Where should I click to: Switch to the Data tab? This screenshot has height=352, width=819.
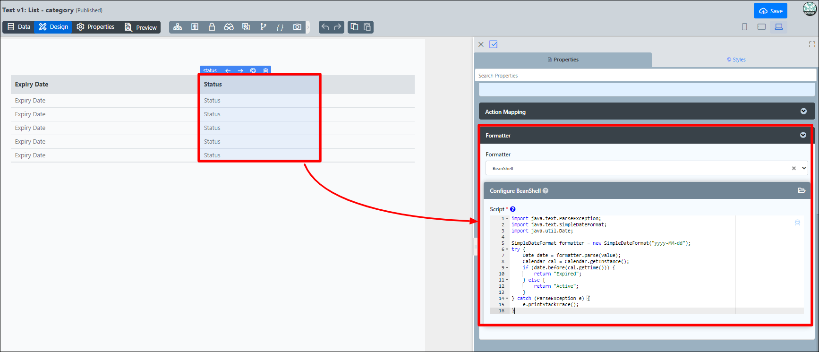[x=19, y=27]
